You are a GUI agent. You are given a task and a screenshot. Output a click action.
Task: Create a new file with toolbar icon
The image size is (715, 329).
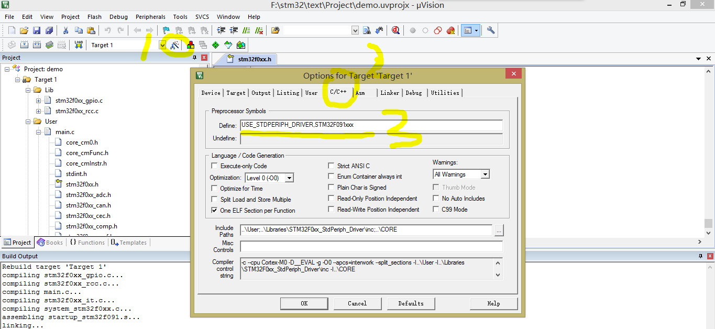(12, 30)
